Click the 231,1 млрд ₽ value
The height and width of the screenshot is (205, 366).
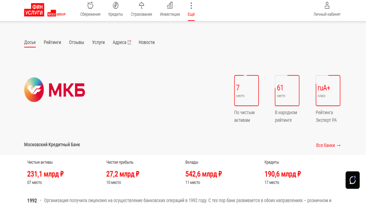point(45,174)
